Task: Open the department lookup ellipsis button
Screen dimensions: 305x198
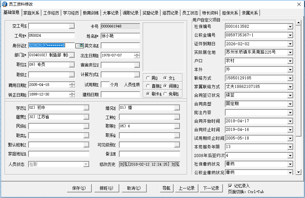Action: (72, 55)
